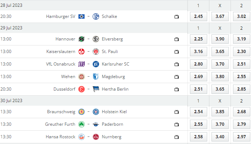Pick draw odds 3.90 for Hannover match
The height and width of the screenshot is (144, 251).
(220, 39)
